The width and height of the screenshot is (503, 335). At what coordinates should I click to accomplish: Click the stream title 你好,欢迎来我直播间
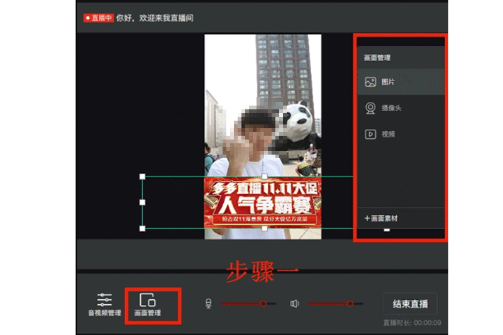coord(155,18)
